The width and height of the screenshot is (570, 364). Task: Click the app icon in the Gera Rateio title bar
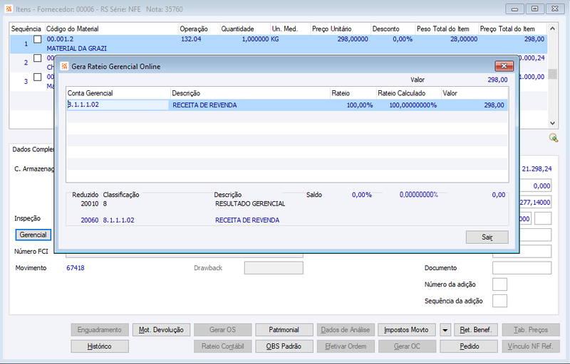pyautogui.click(x=64, y=66)
